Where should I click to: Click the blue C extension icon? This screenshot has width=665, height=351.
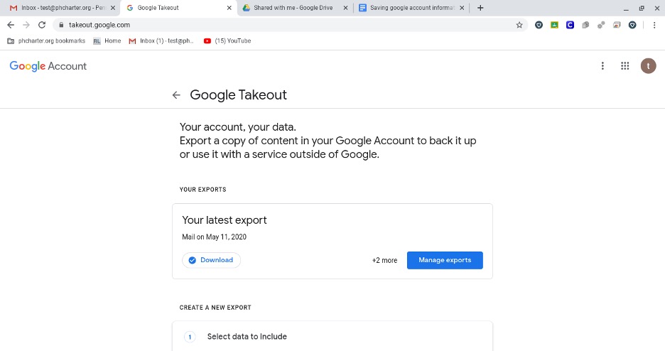click(570, 25)
